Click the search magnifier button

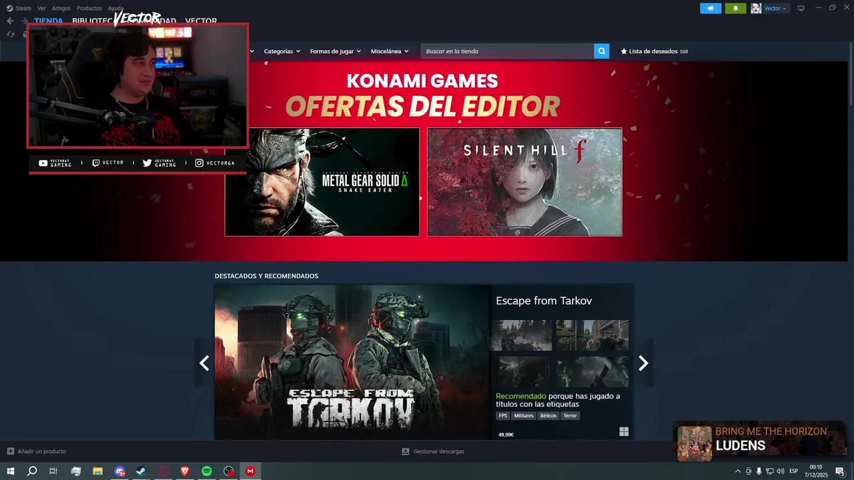602,51
